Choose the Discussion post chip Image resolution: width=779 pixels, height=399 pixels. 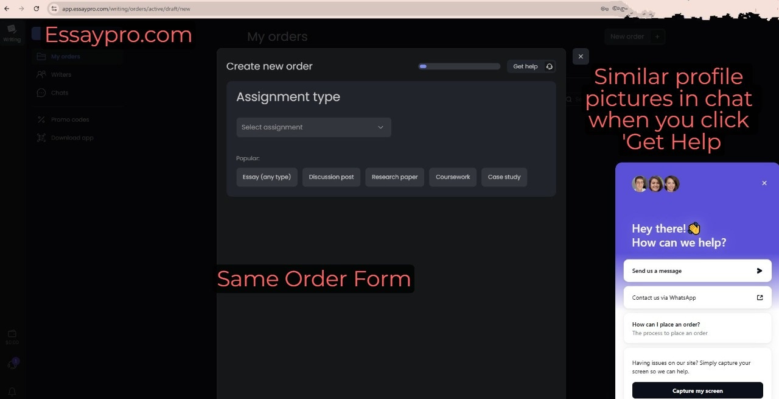(x=331, y=177)
